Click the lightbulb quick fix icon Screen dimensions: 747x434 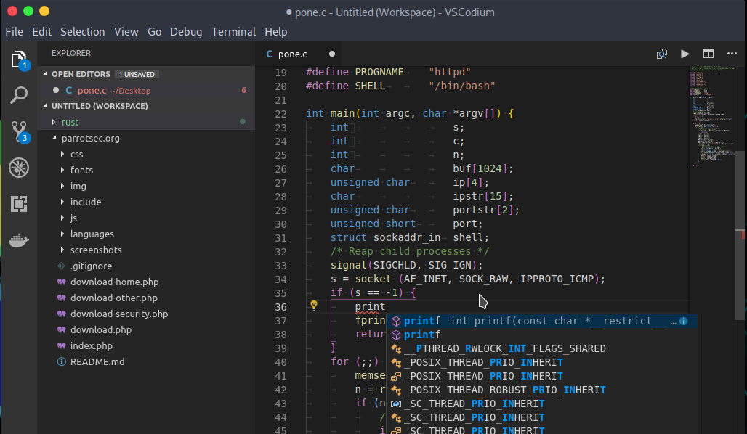click(314, 306)
